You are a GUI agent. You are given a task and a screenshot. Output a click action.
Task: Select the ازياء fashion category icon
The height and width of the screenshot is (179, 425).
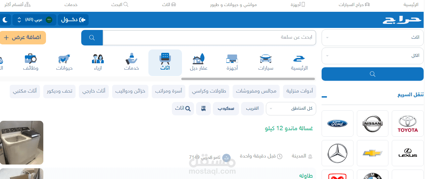tap(98, 63)
